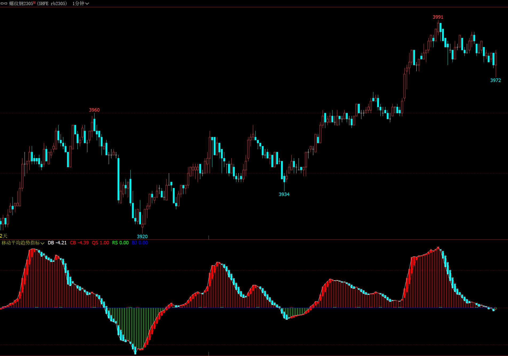Click the 3934 trough price label
This screenshot has height=356, width=508.
click(284, 194)
